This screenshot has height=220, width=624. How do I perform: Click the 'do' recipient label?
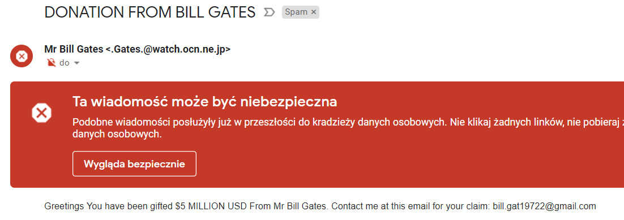pos(64,63)
